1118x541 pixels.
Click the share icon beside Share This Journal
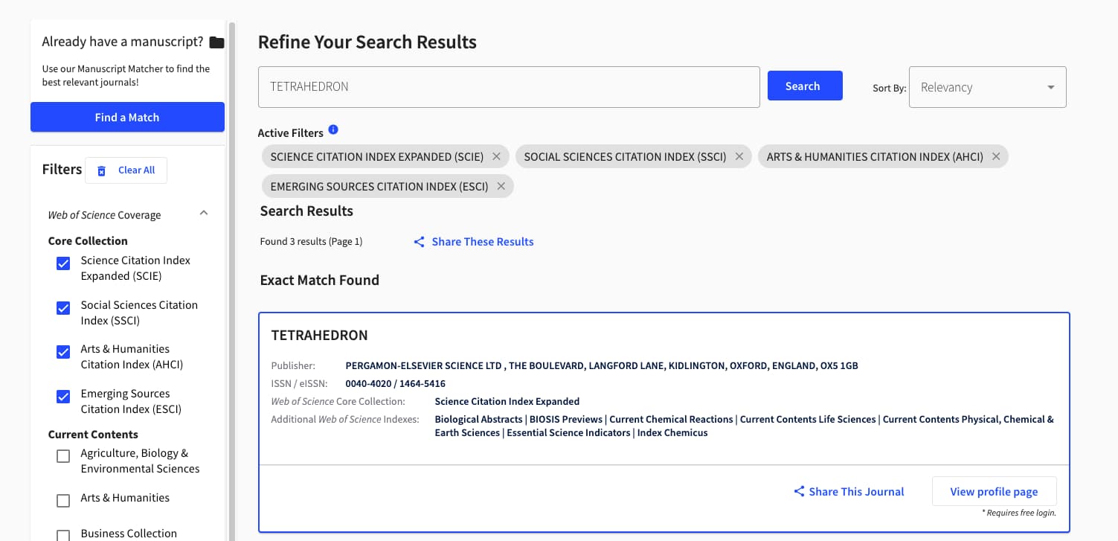[x=799, y=491]
